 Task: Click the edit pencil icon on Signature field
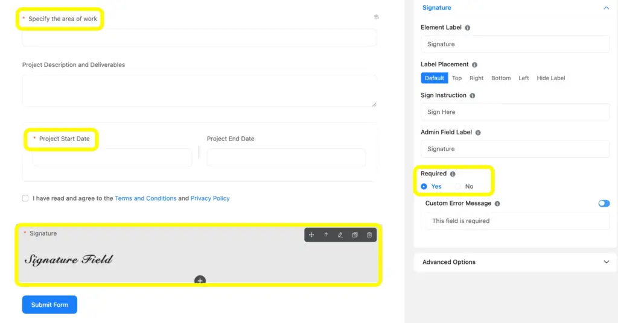(x=340, y=235)
